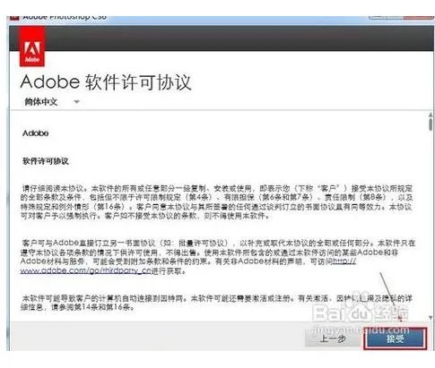
Task: Click the Adobe Photoshop CS6 title bar icon
Action: 14,17
